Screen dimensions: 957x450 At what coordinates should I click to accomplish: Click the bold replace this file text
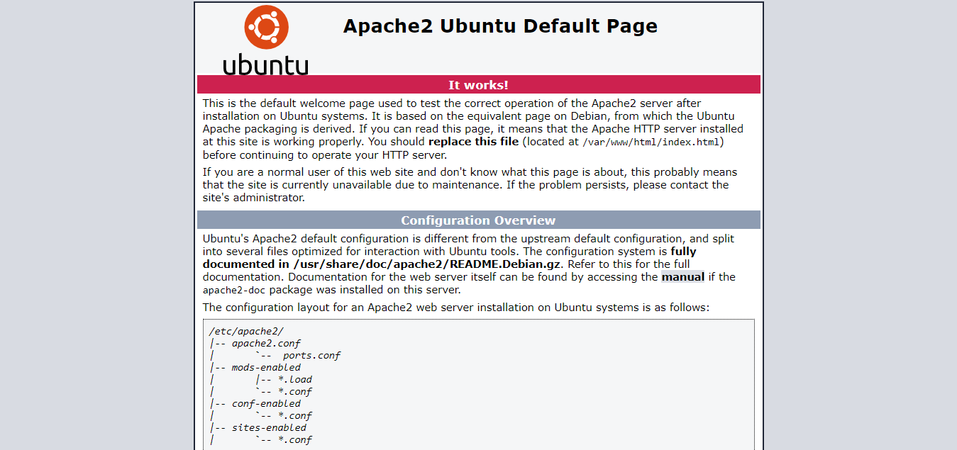[473, 142]
